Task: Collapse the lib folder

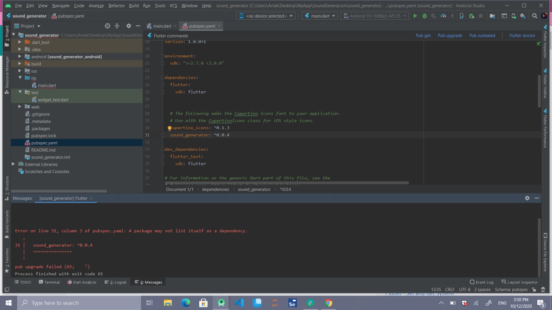Action: pos(20,78)
